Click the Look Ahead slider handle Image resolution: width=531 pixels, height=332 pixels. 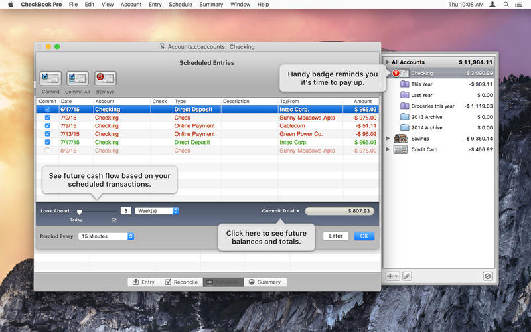pos(79,211)
